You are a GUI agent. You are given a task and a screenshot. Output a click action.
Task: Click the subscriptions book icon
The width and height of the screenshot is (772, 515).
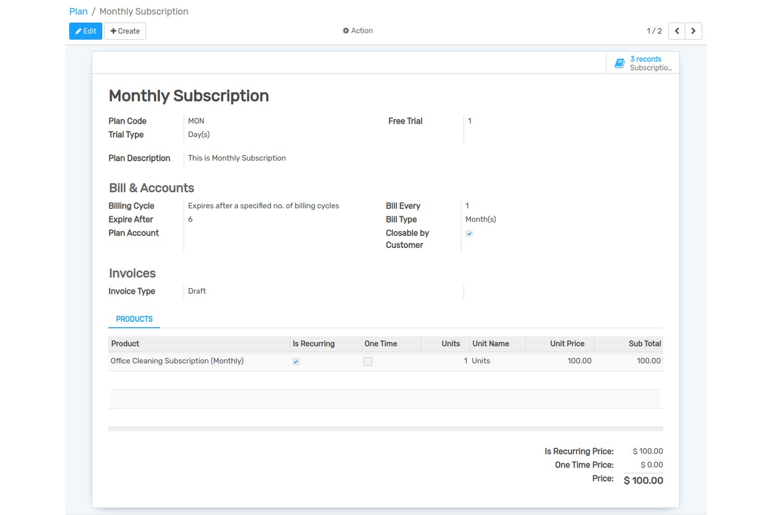tap(620, 63)
